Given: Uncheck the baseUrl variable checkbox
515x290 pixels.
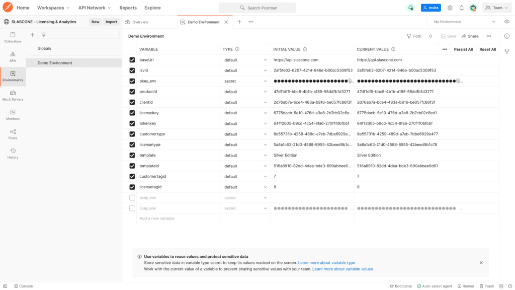Looking at the screenshot, I should coord(132,60).
